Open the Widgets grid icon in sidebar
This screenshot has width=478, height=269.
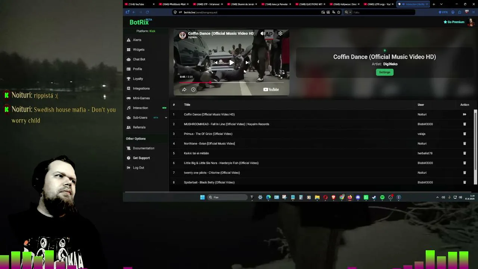coord(128,50)
